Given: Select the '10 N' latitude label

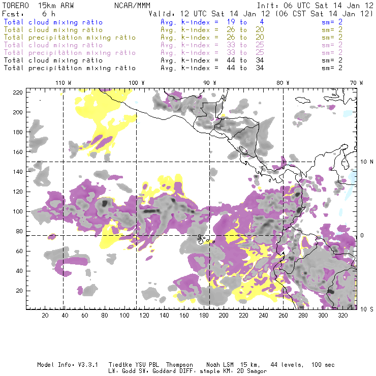Looking at the screenshot, I should [367, 162].
